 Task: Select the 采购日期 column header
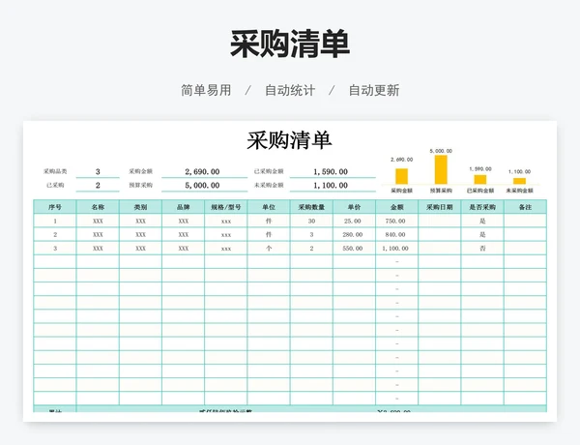click(x=440, y=207)
